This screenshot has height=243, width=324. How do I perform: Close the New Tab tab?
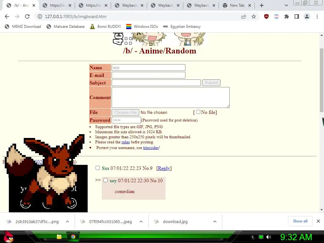click(x=250, y=5)
